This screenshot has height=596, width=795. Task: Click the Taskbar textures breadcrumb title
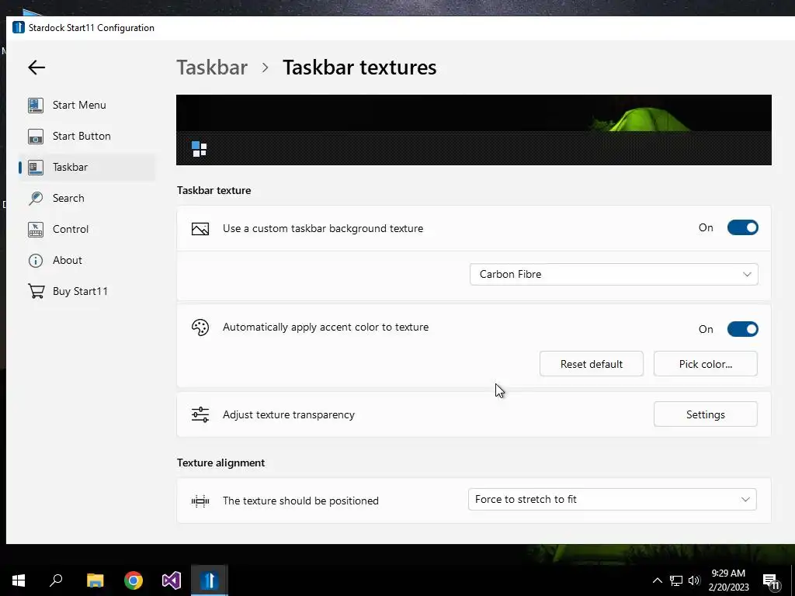click(359, 68)
